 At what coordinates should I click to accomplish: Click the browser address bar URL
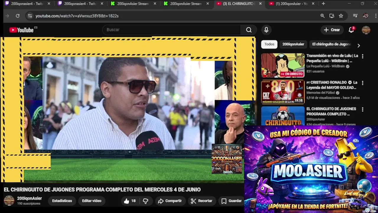coord(77,16)
